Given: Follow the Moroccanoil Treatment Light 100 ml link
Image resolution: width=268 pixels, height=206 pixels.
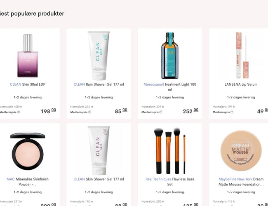Looking at the screenshot, I should click(170, 87).
